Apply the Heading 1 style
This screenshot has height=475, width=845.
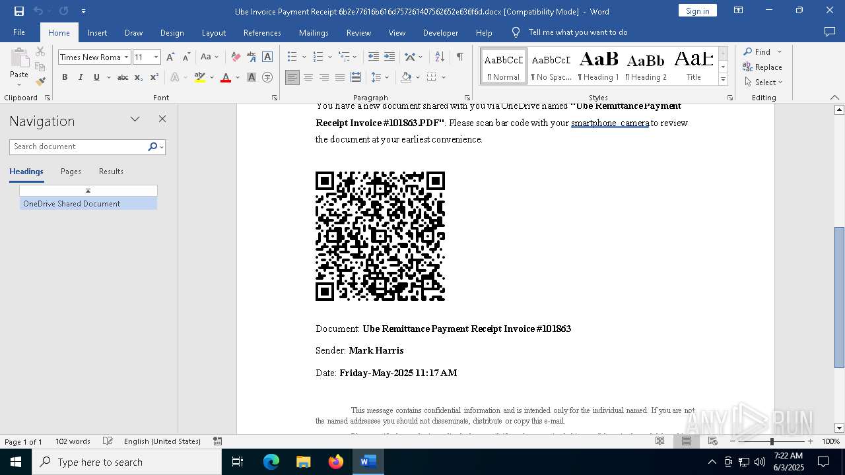(x=598, y=66)
